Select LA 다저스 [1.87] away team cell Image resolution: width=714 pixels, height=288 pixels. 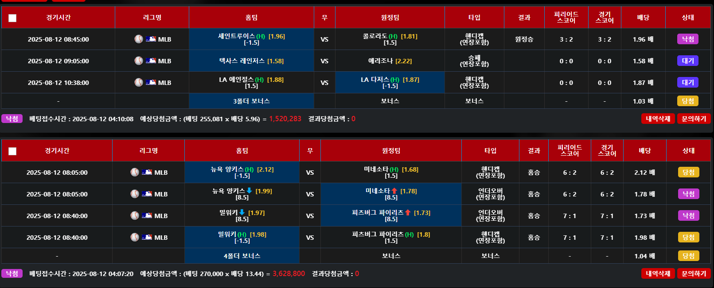(390, 82)
